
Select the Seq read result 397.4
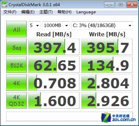(54, 47)
